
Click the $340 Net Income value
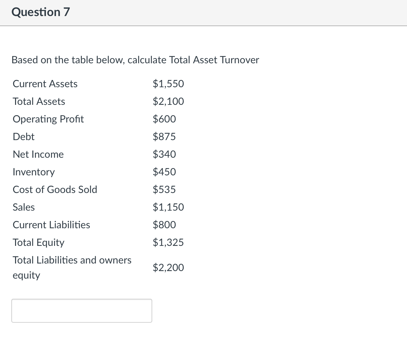tap(164, 154)
